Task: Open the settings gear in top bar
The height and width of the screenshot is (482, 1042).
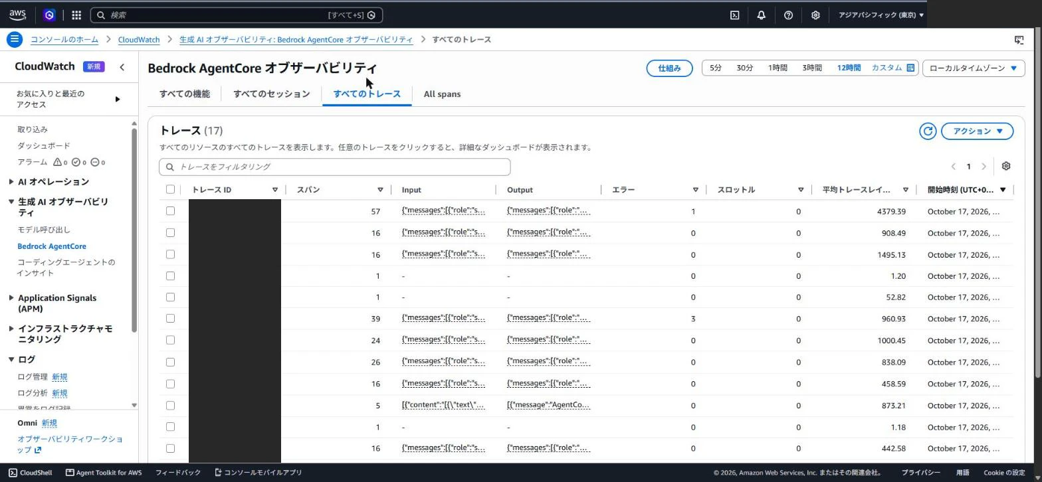Action: coord(815,15)
